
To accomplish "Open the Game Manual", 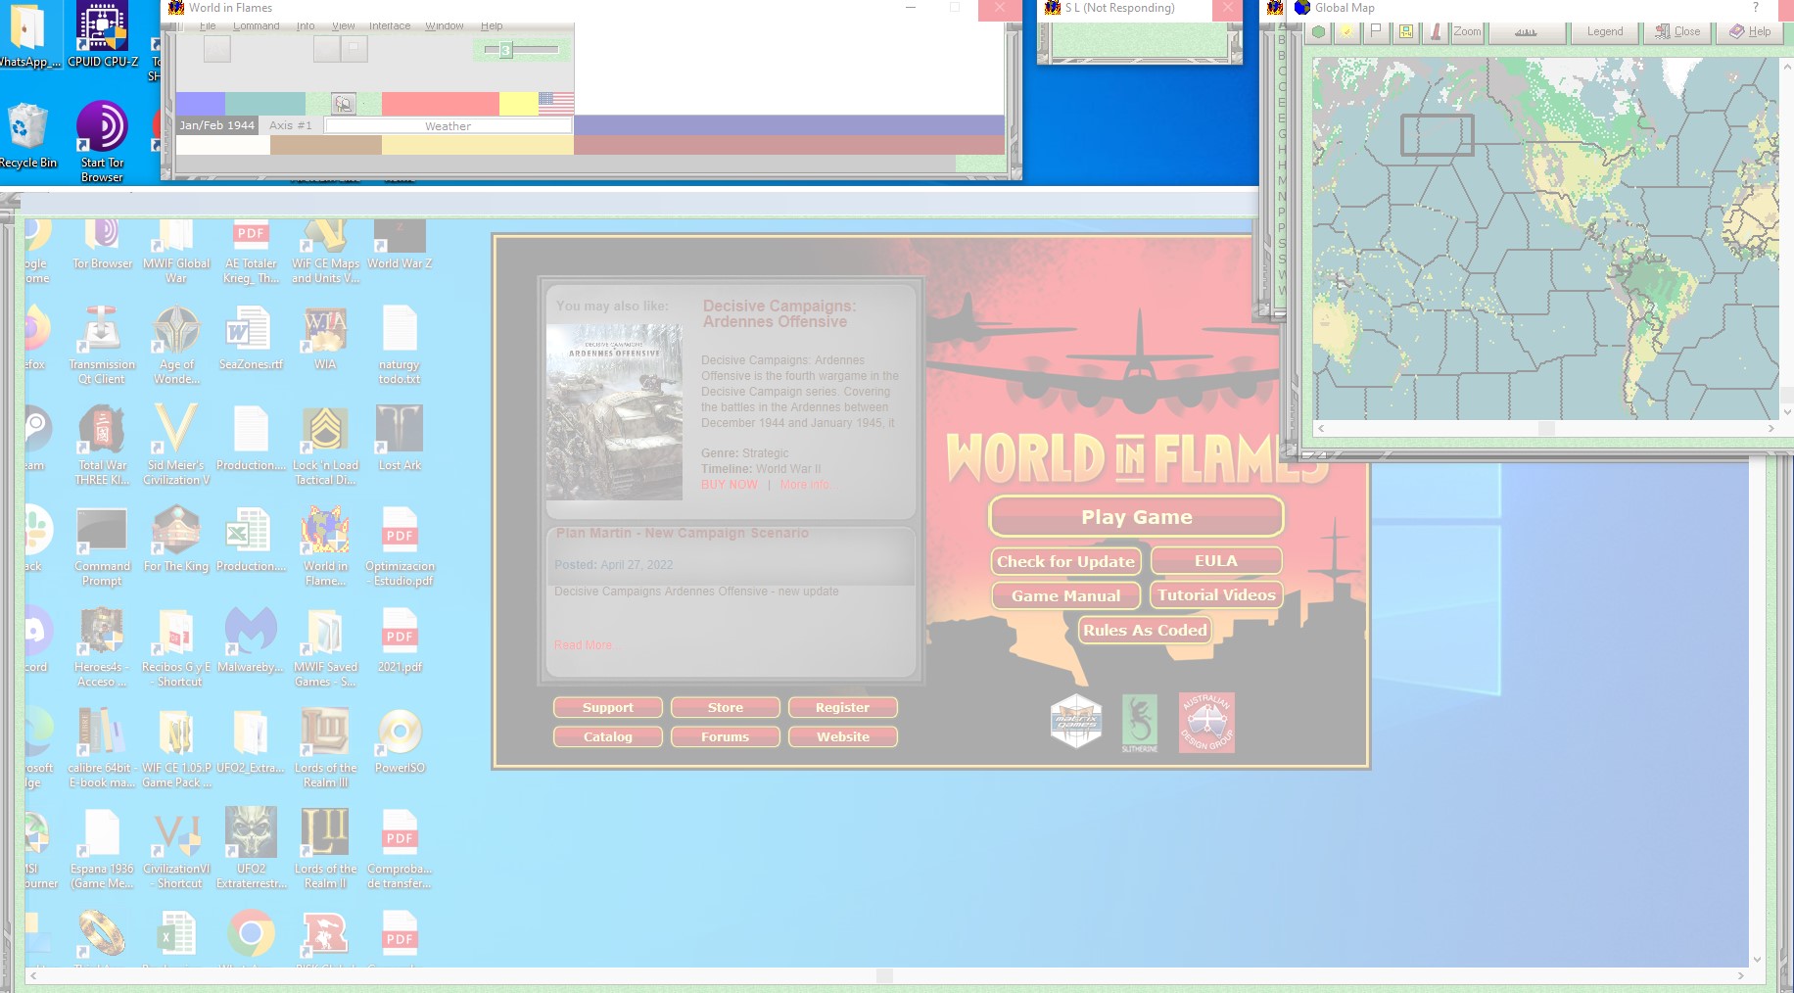I will click(x=1065, y=595).
